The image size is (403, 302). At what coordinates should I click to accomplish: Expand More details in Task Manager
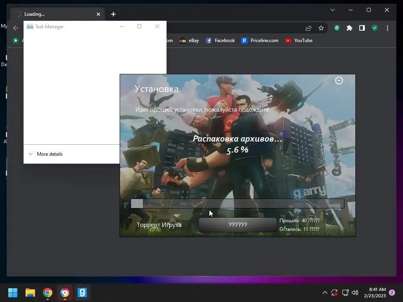(x=46, y=154)
